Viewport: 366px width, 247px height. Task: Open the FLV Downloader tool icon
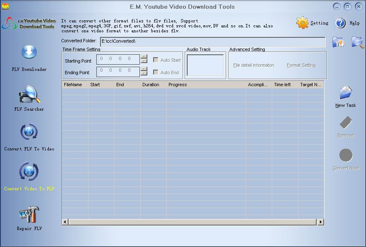29,52
